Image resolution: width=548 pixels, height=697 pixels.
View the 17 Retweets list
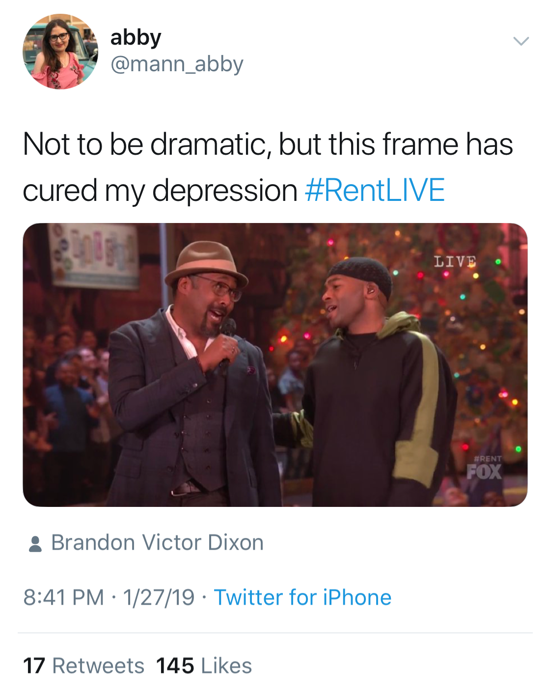83,666
